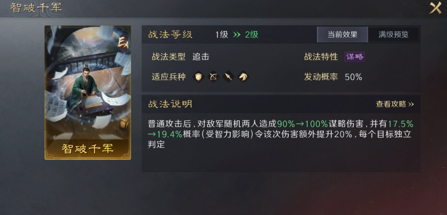Screen dimensions: 447x215
Task: Click the 智破千军 window title
Action: click(36, 8)
